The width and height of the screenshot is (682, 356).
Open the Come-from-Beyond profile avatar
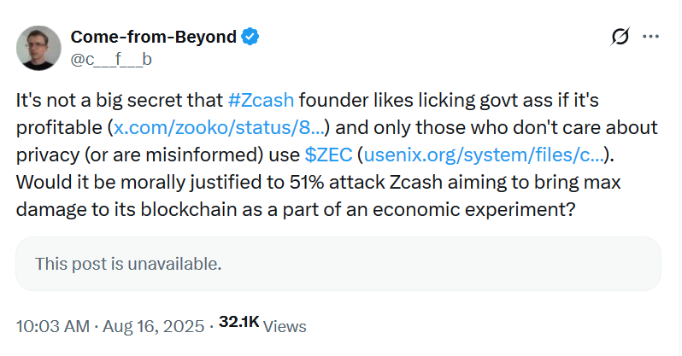tap(38, 48)
